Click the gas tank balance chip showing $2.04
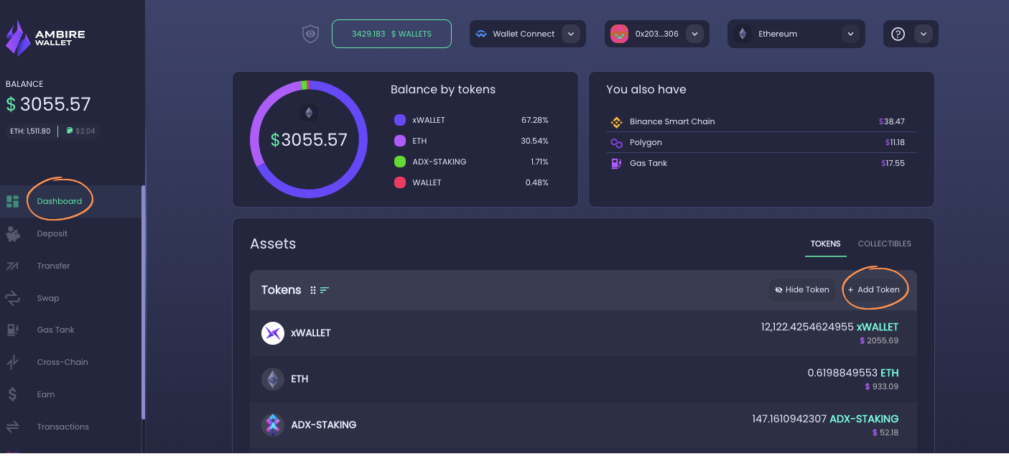This screenshot has width=1009, height=459. tap(81, 131)
